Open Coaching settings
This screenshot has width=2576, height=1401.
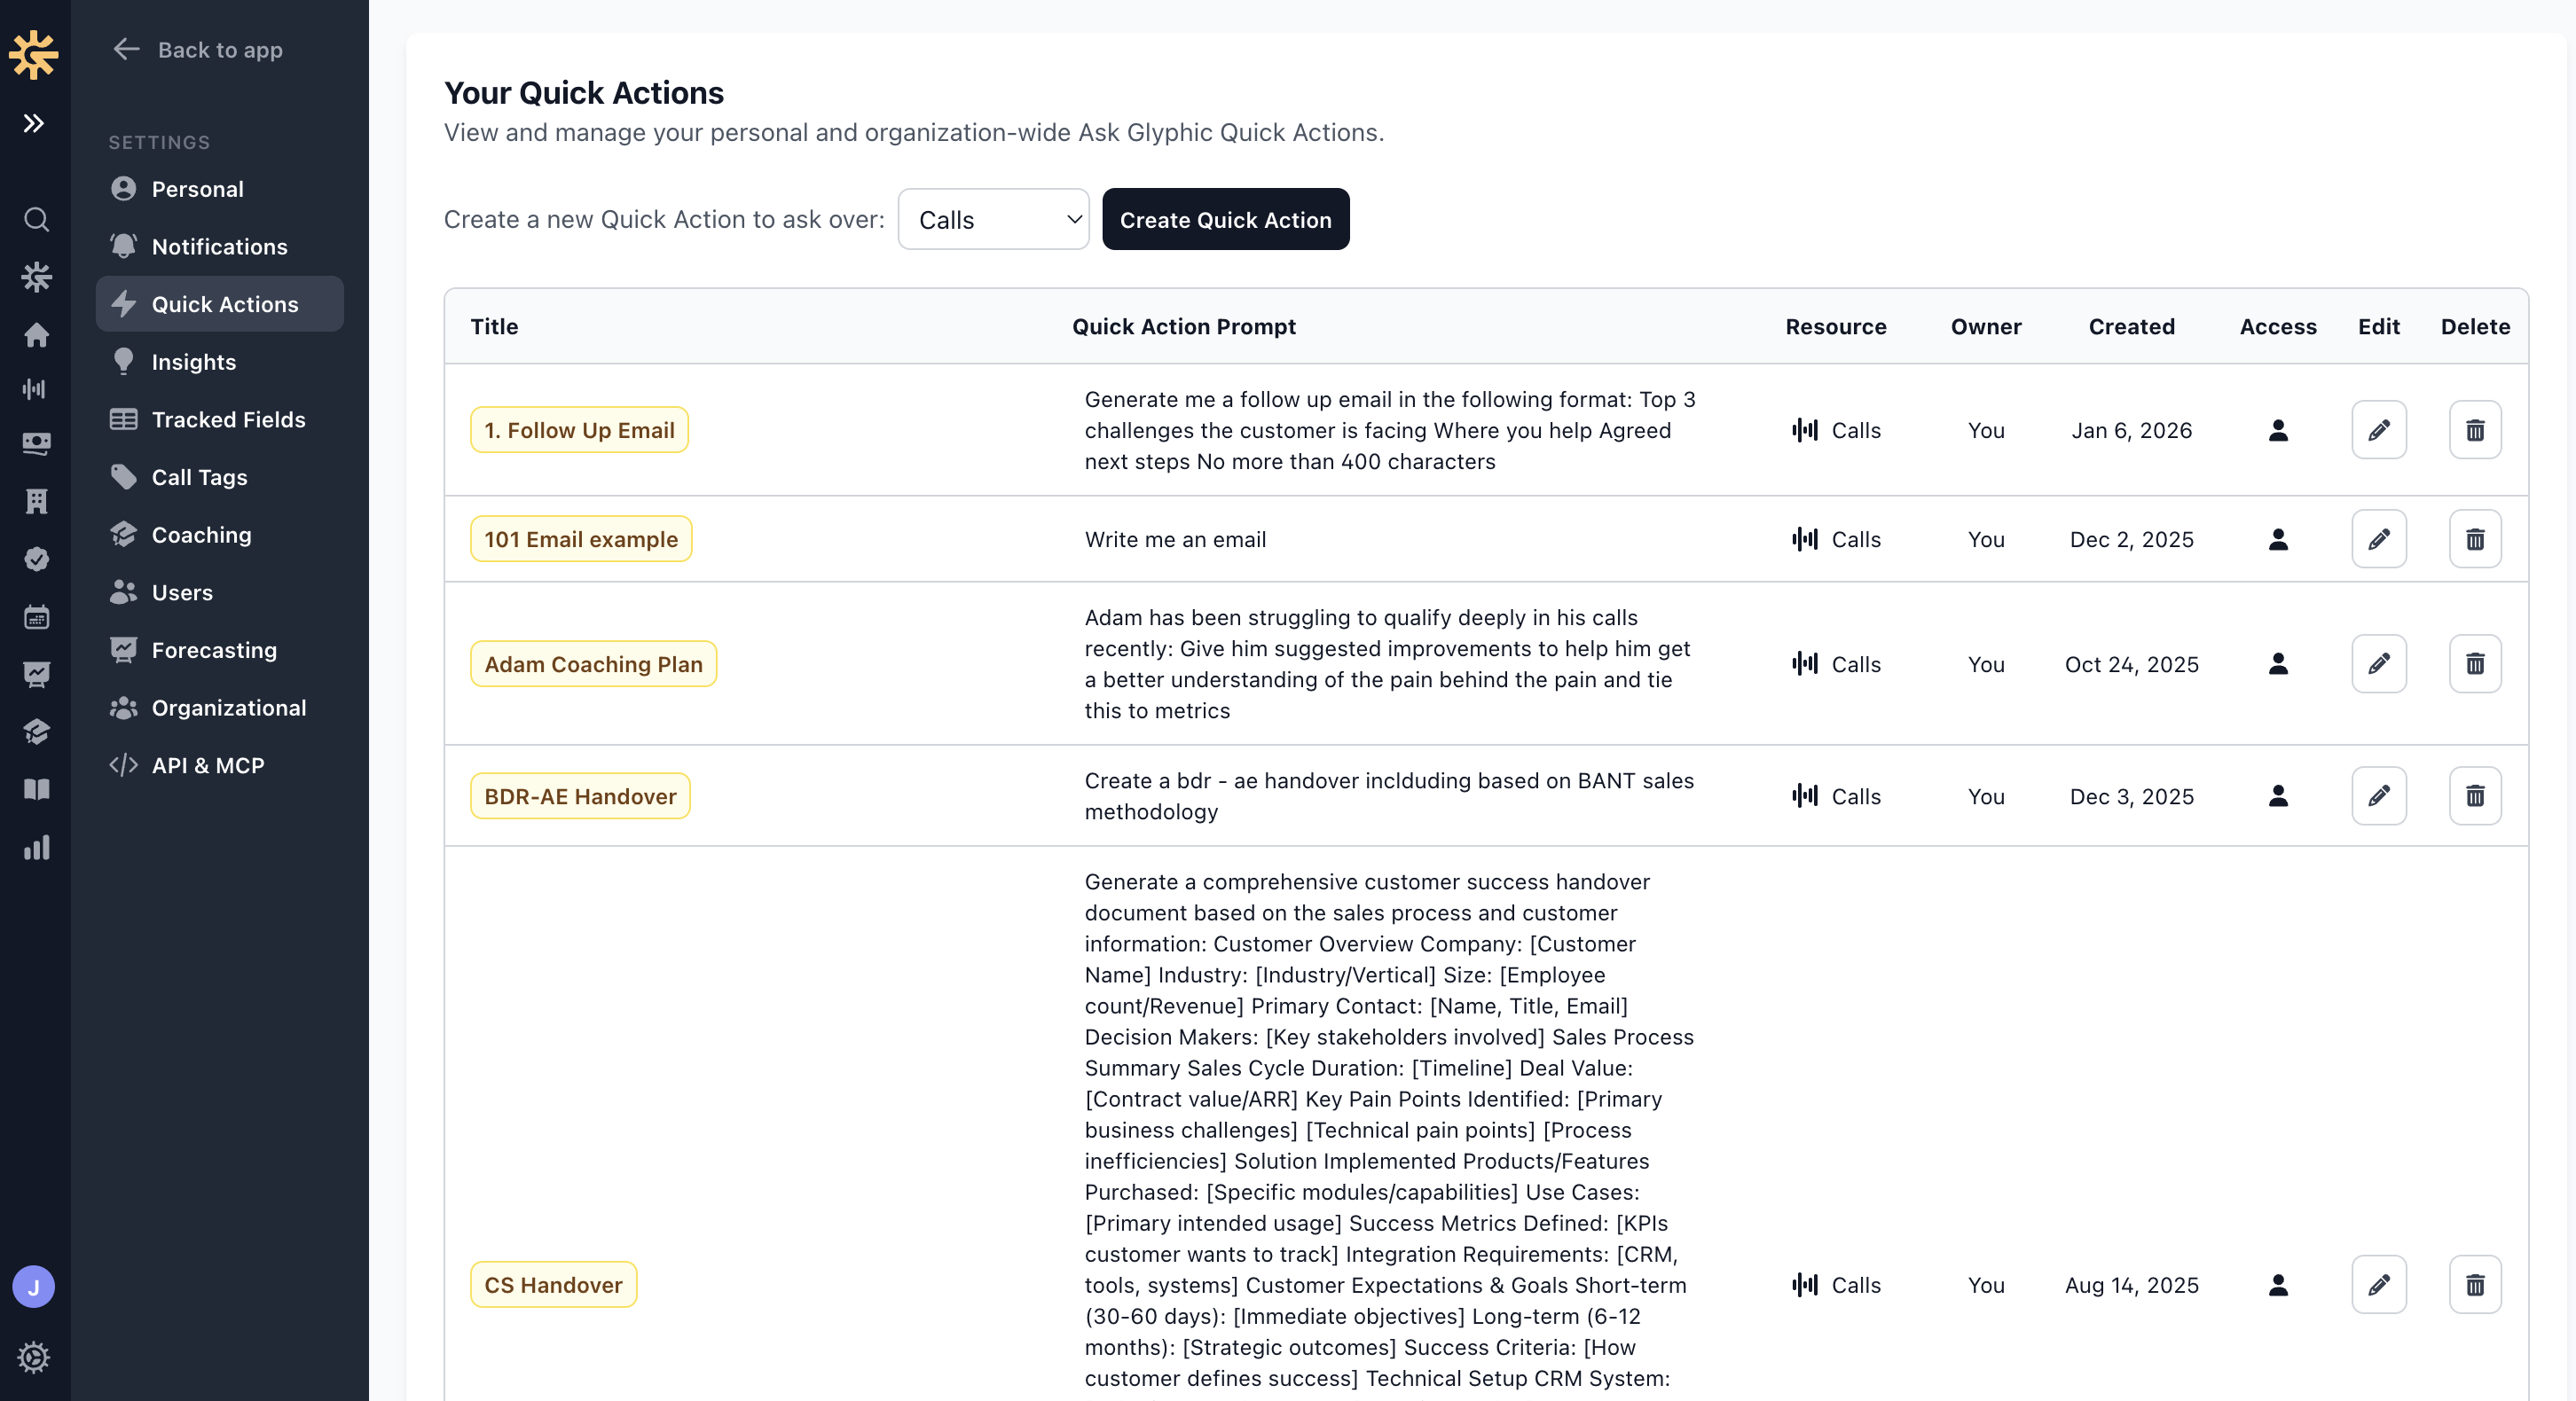tap(220, 535)
